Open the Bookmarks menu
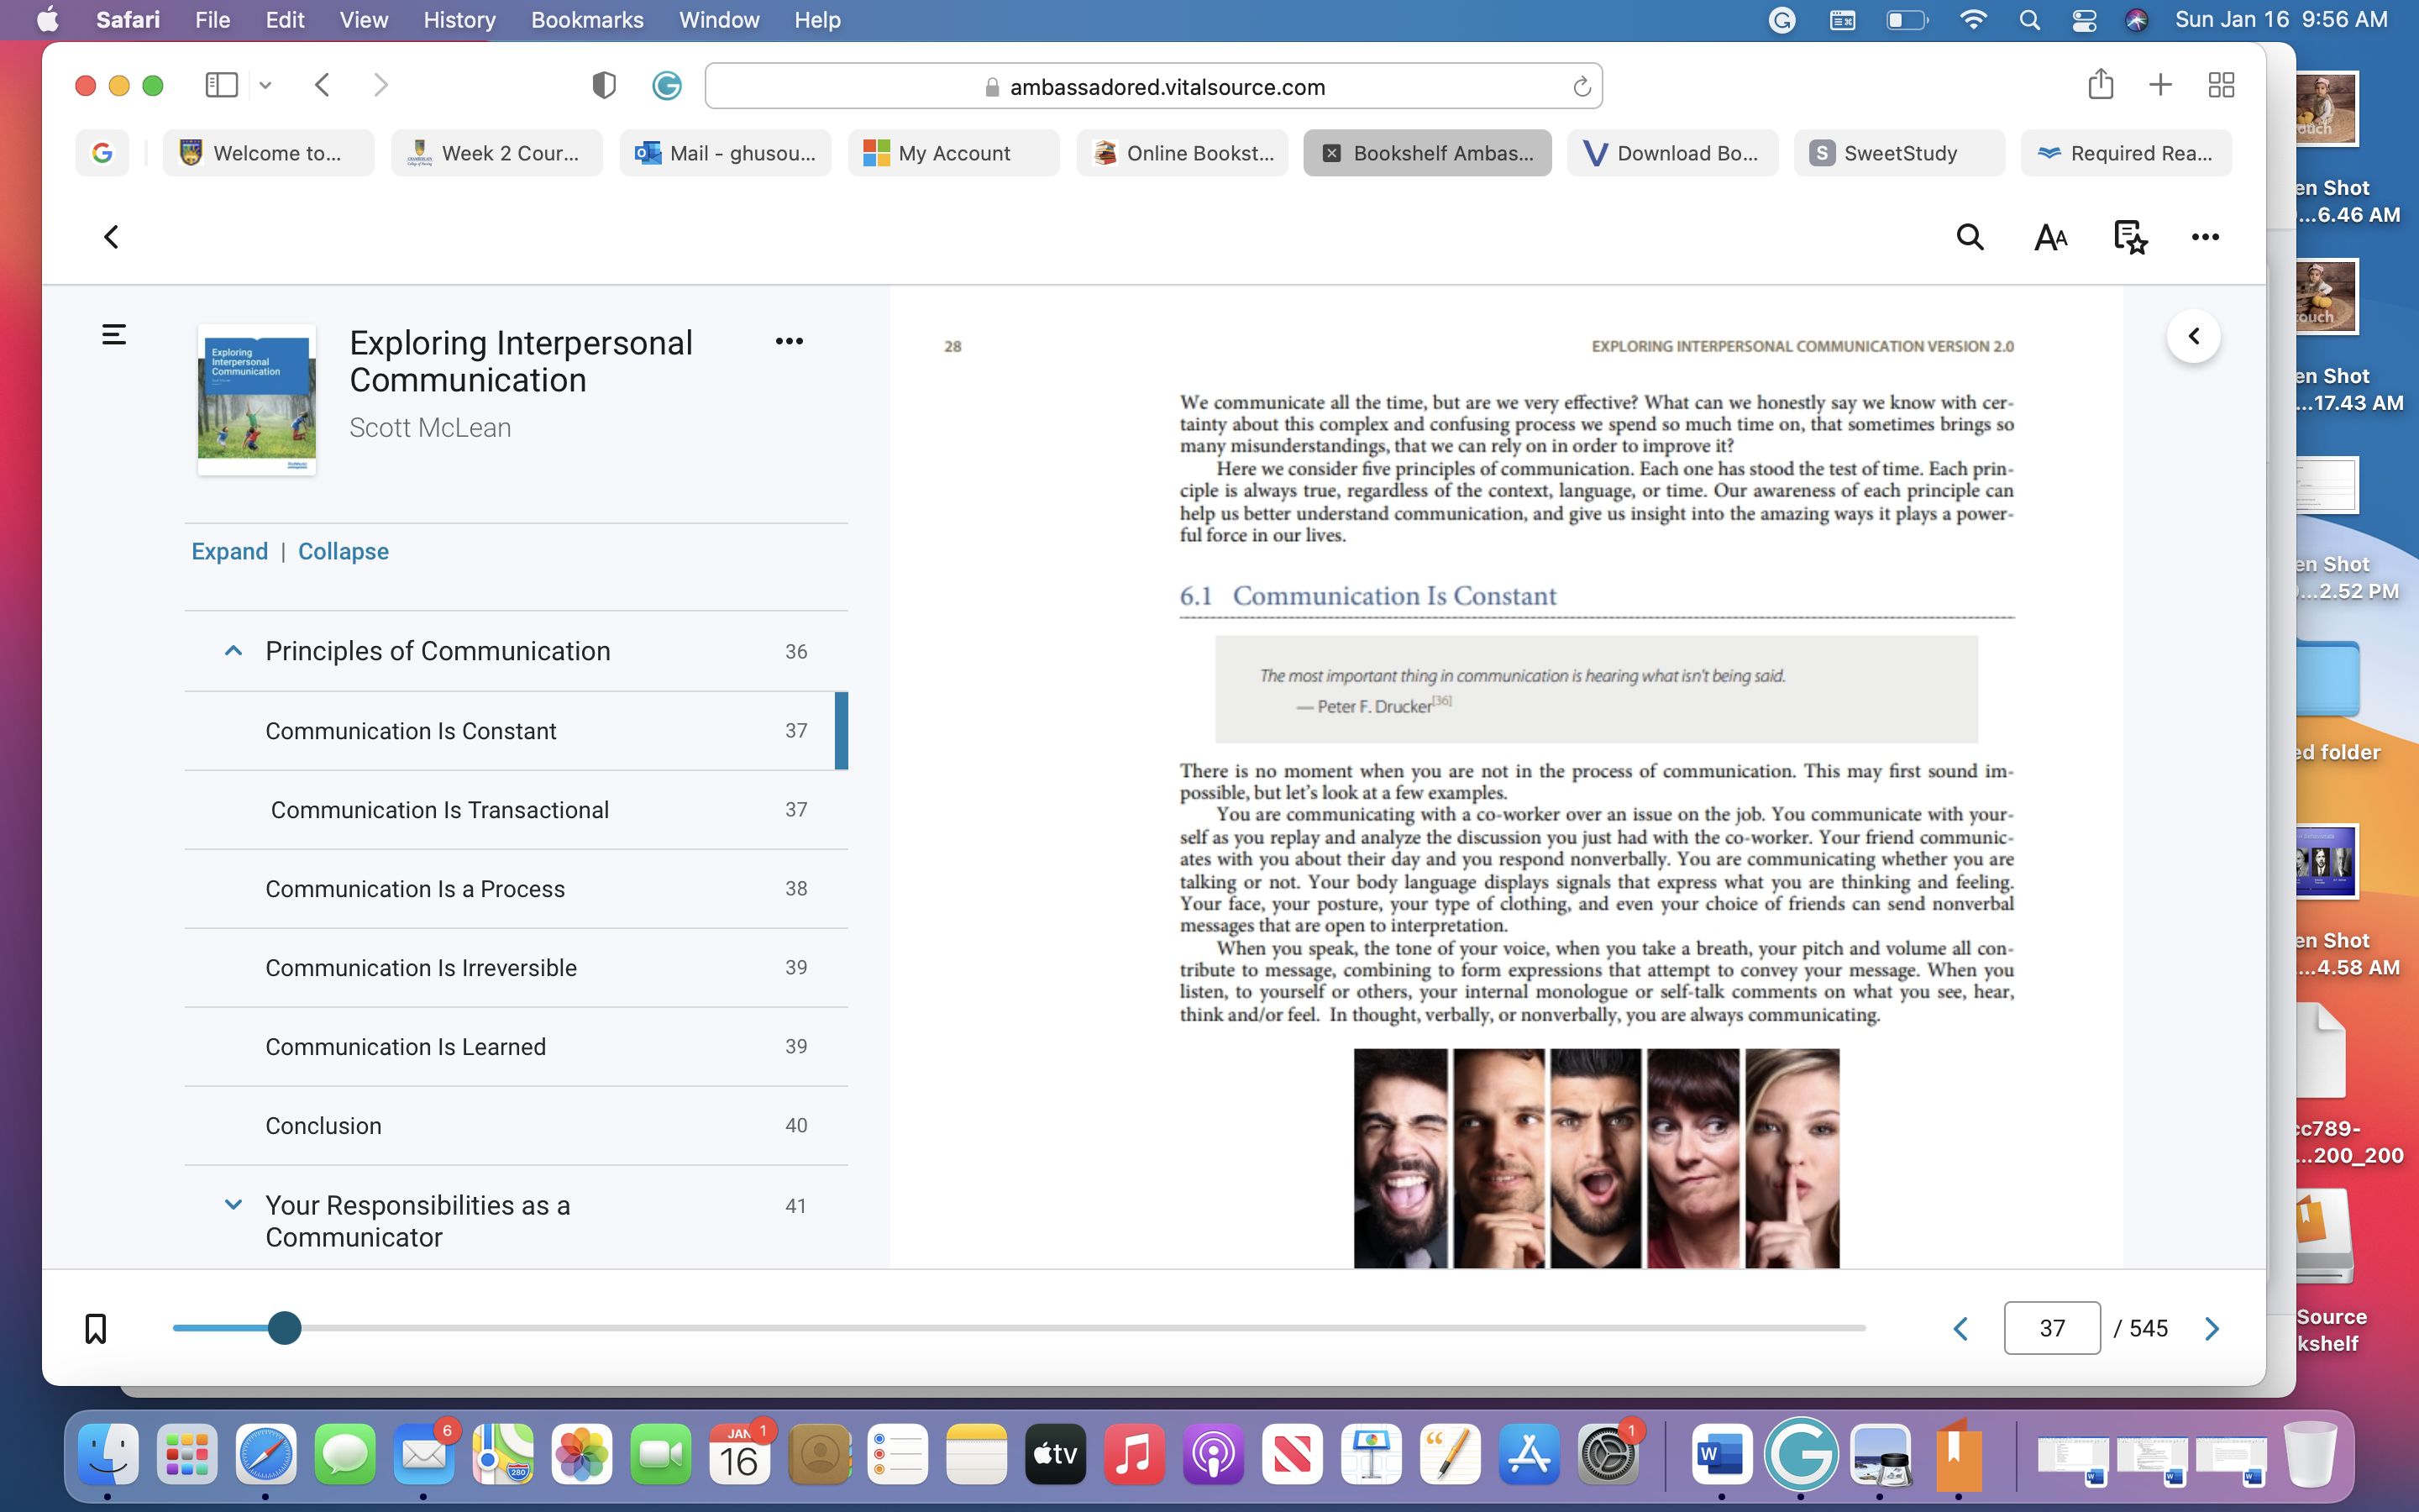The image size is (2419, 1512). pyautogui.click(x=587, y=20)
